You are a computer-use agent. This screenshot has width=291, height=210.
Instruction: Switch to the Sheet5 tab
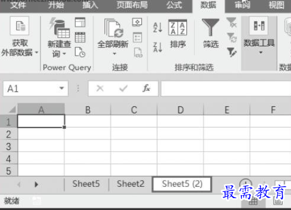point(86,184)
